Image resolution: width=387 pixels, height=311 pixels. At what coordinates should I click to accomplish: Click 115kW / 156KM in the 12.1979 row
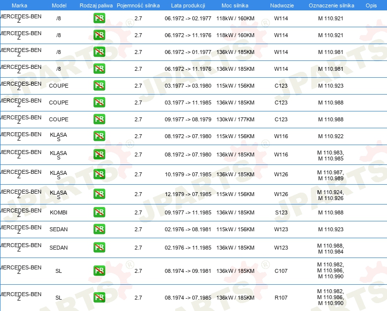(x=235, y=194)
